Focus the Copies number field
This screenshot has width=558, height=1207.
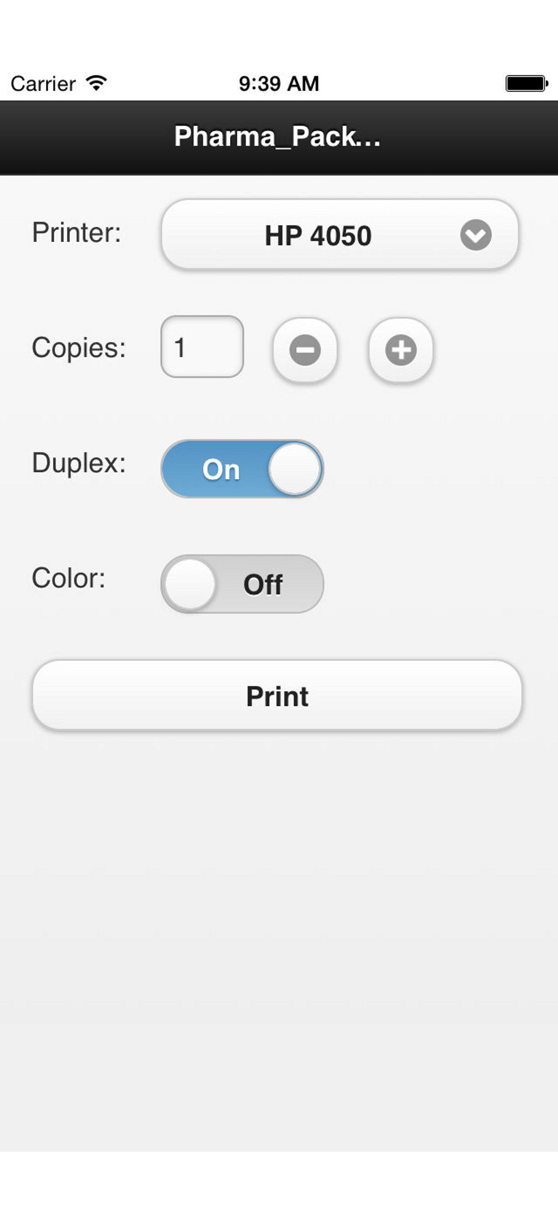(x=202, y=347)
